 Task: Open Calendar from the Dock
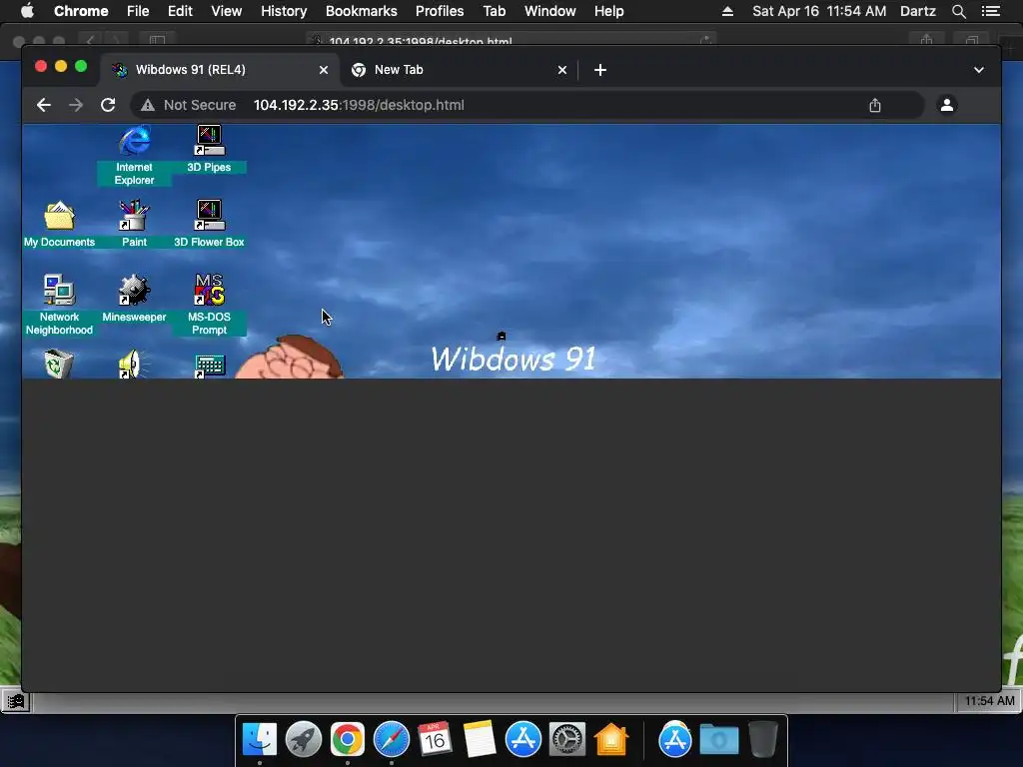(x=436, y=740)
